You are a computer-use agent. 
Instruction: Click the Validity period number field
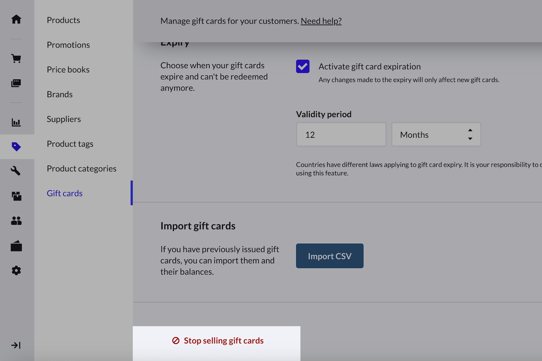click(341, 135)
